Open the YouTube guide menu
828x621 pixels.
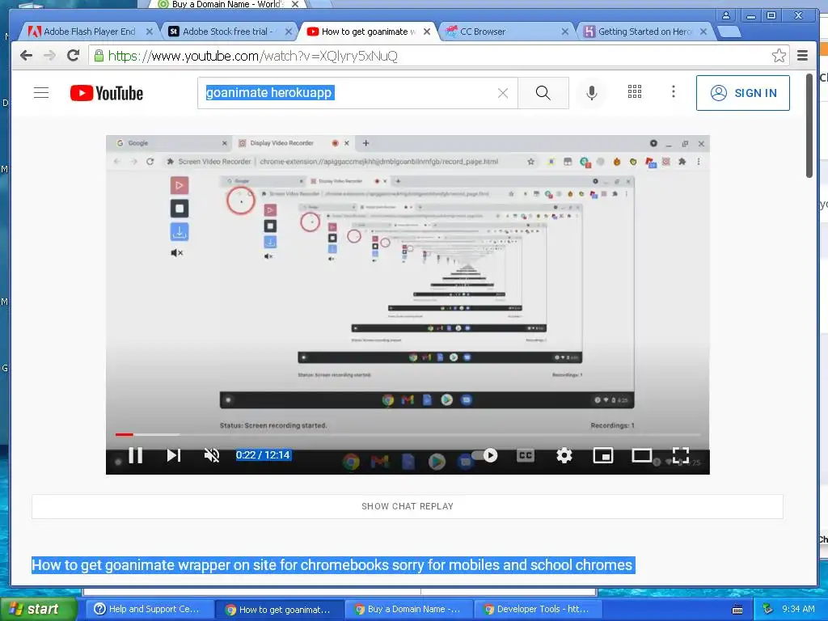click(41, 93)
